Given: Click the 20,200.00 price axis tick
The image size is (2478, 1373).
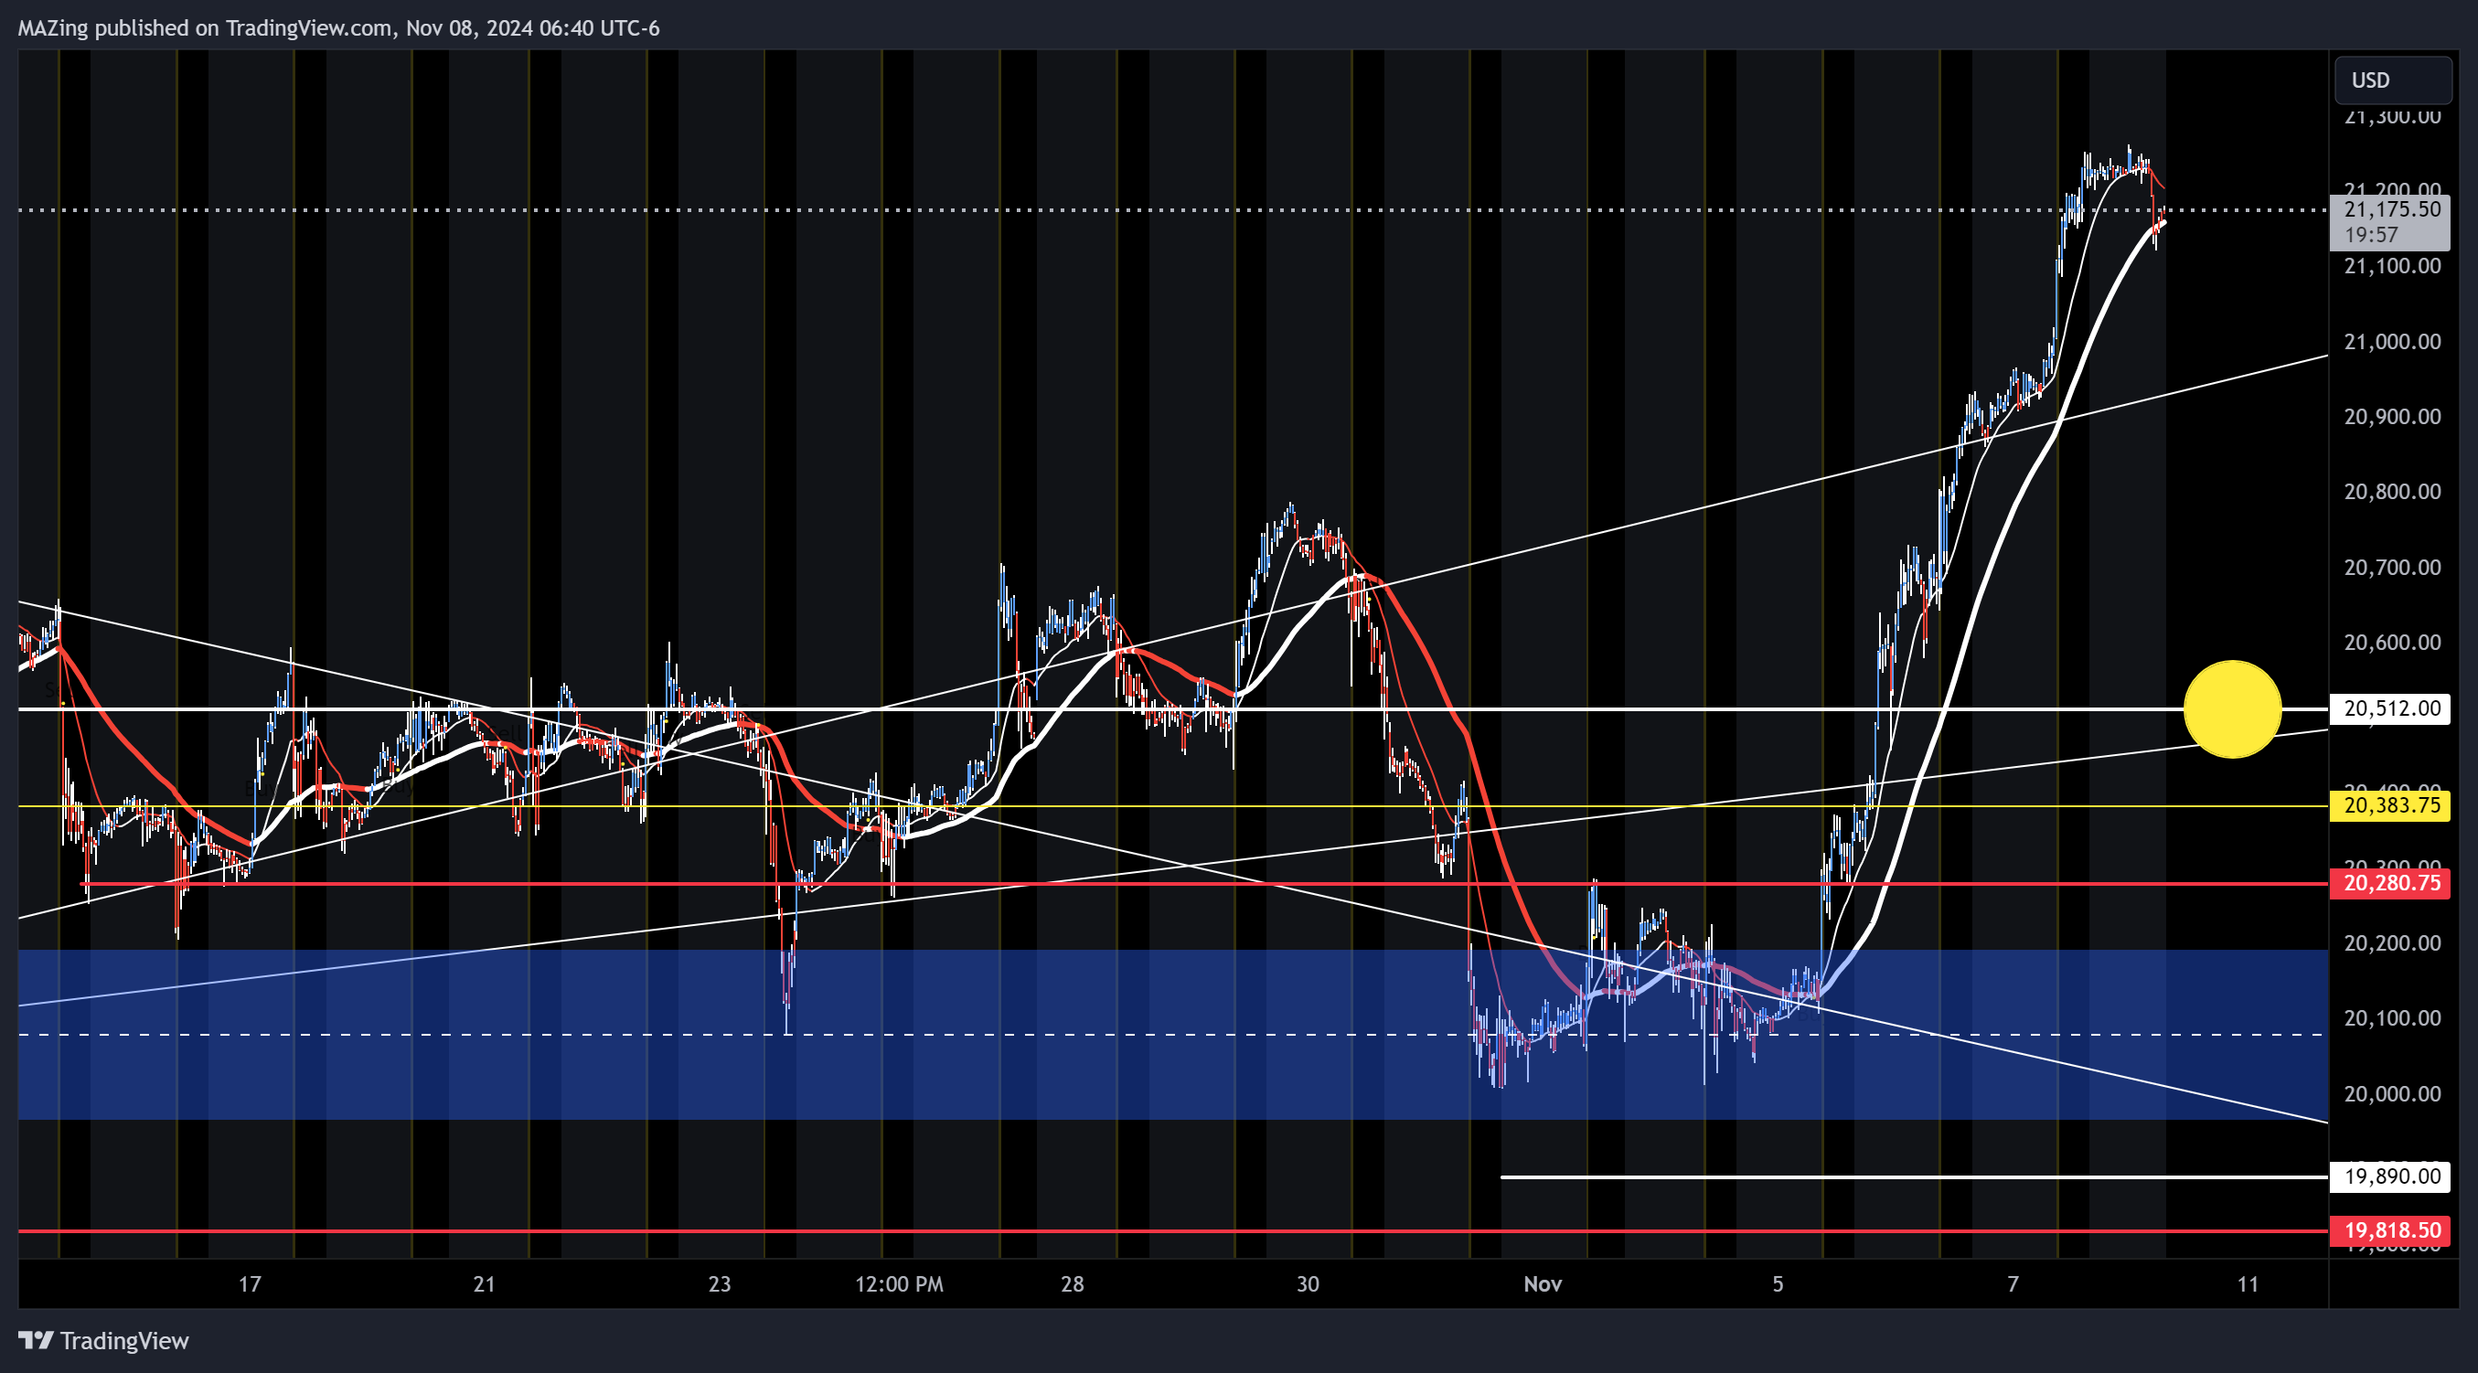Looking at the screenshot, I should [2391, 943].
